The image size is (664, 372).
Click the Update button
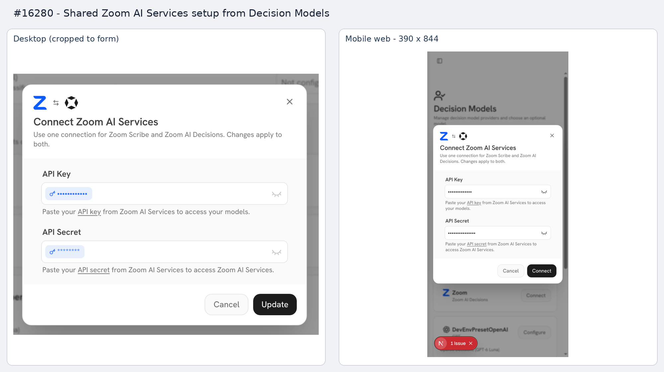point(275,305)
